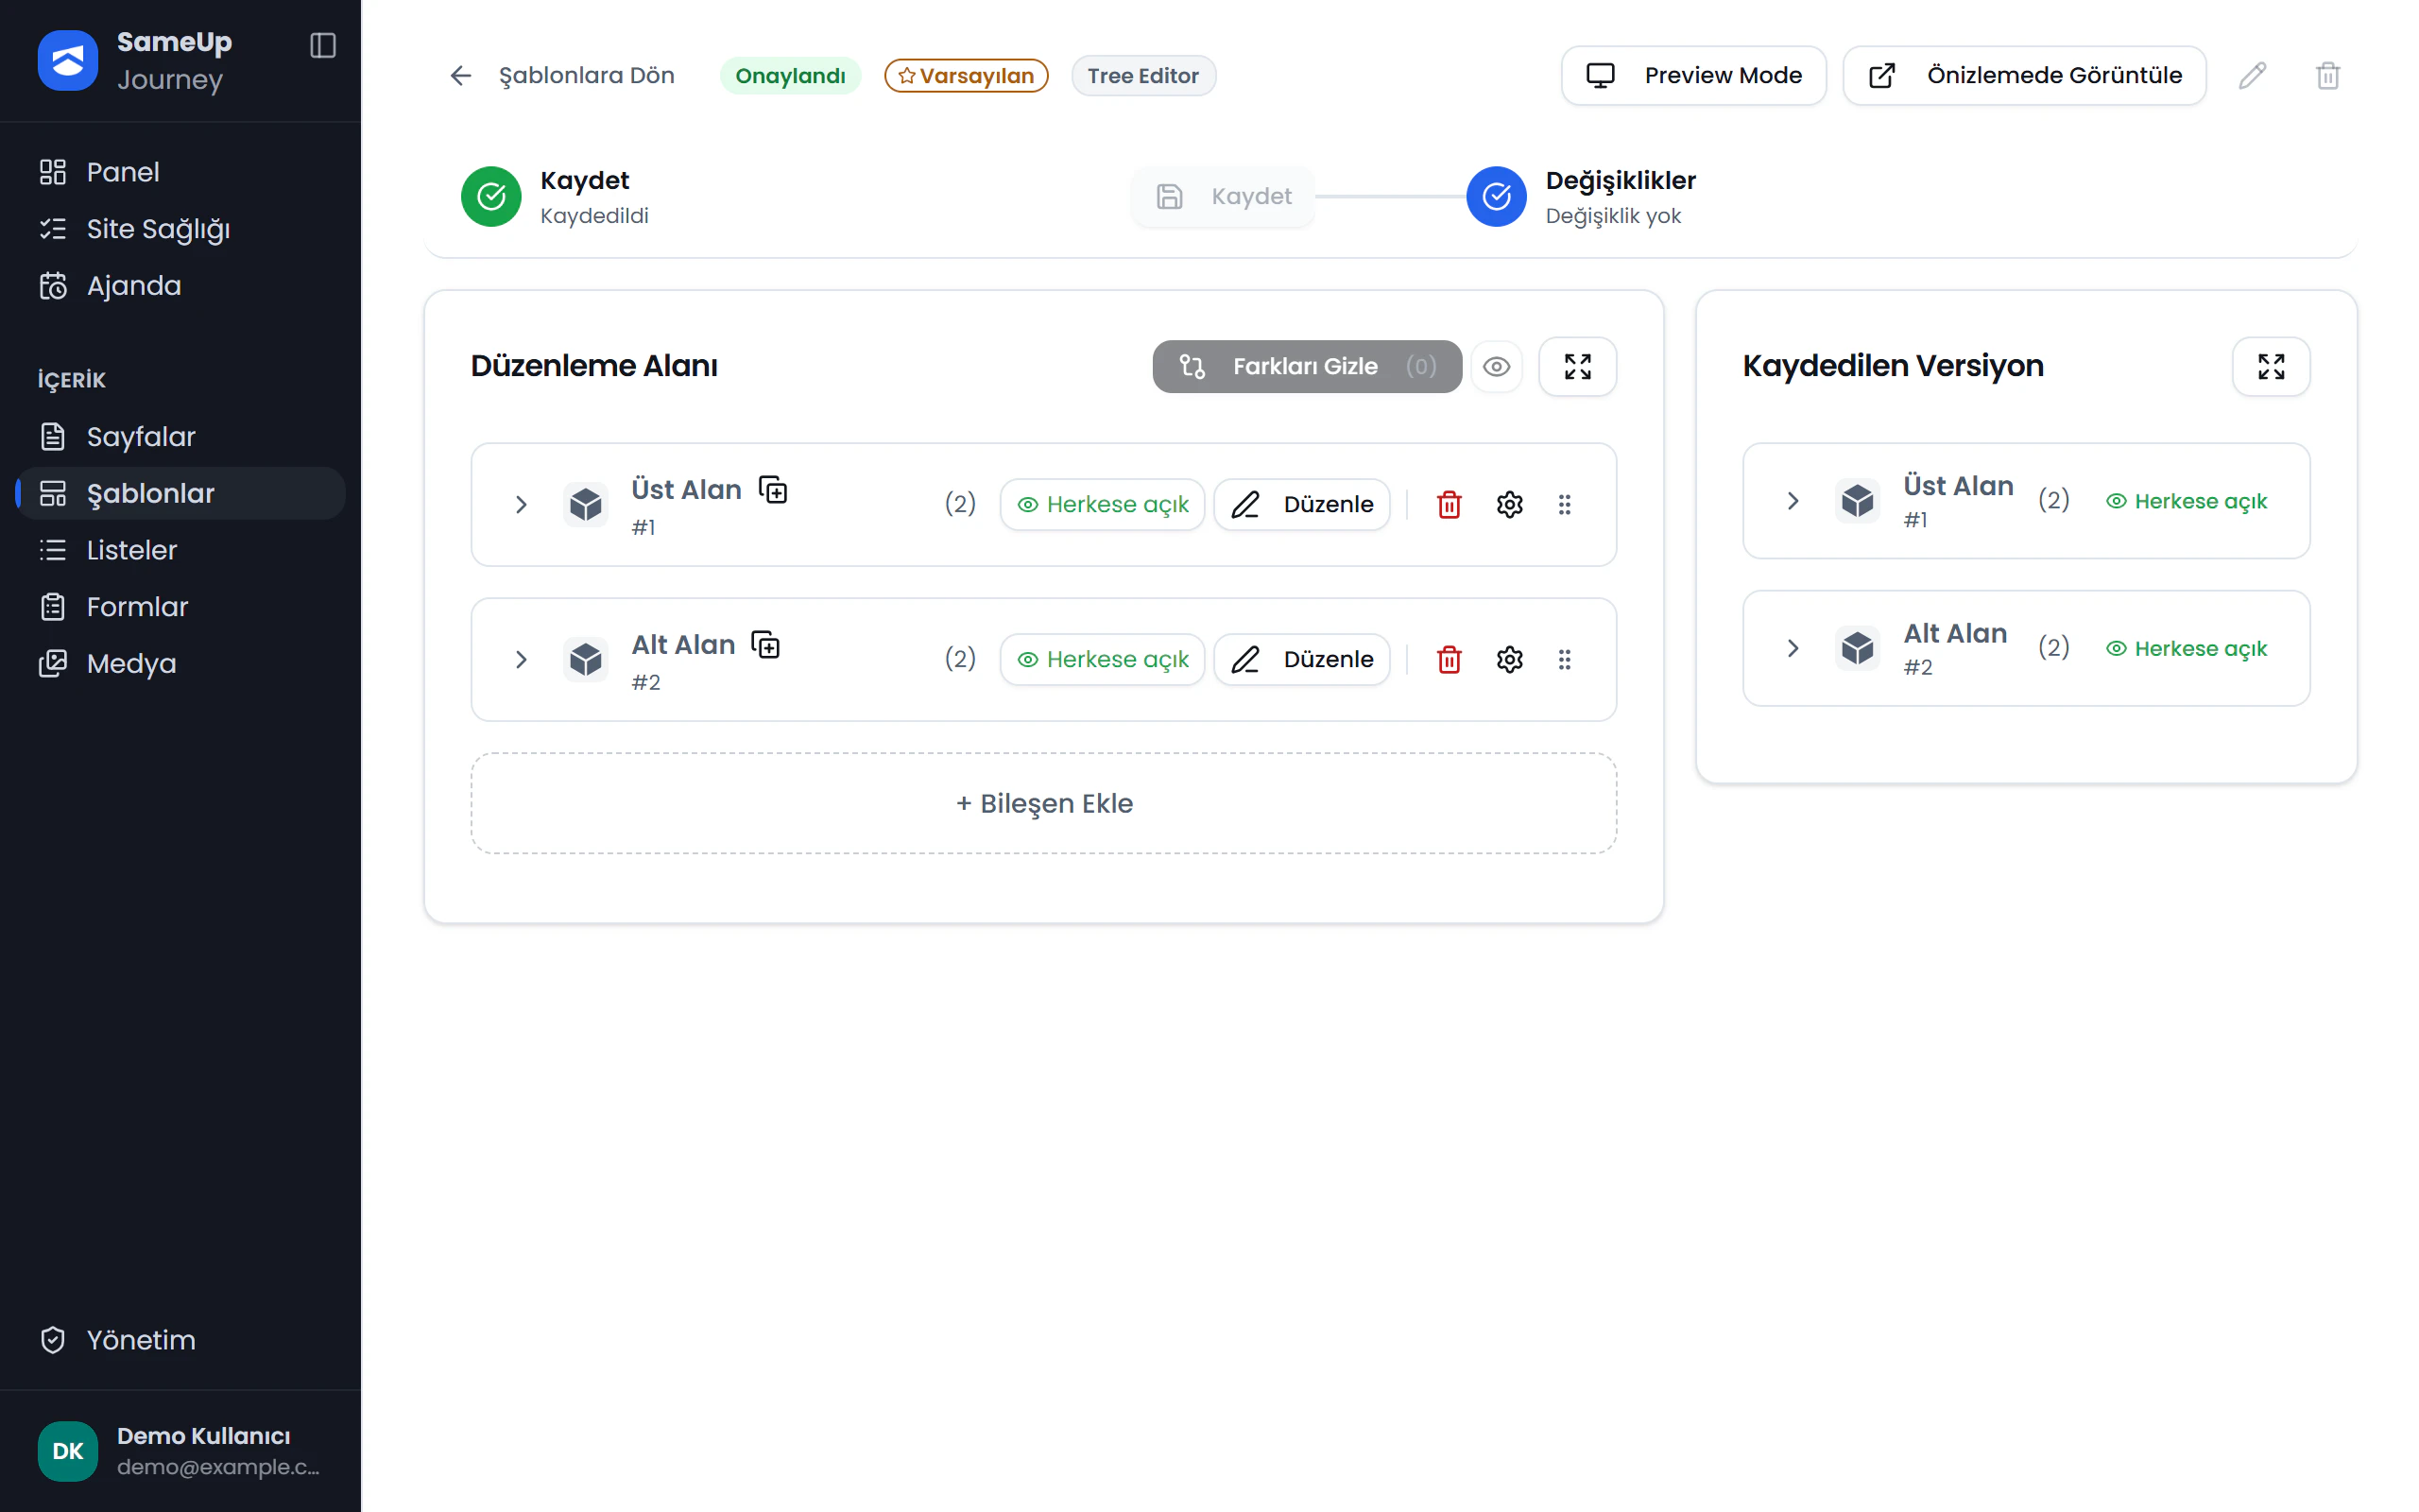Screen dimensions: 2419x1512
Task: Open settings gear for Alt Alan
Action: click(1509, 659)
